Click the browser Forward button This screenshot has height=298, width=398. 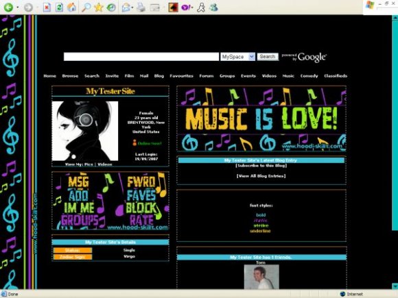point(28,8)
